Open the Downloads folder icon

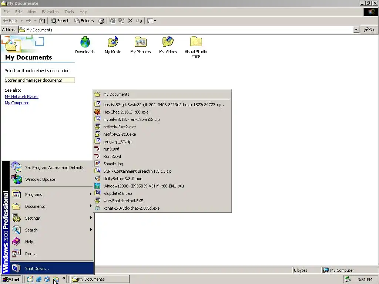[x=85, y=45]
